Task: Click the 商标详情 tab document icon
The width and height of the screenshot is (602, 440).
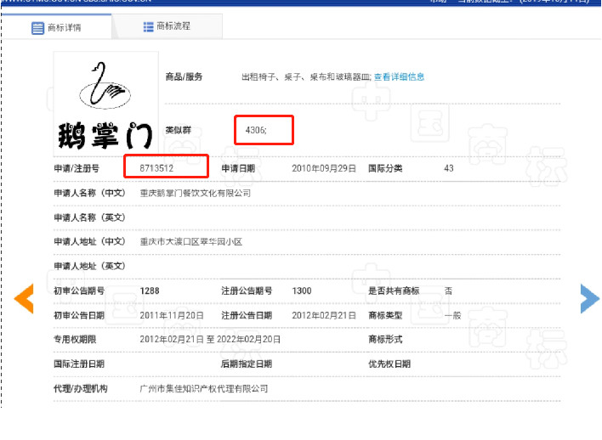Action: [x=37, y=28]
